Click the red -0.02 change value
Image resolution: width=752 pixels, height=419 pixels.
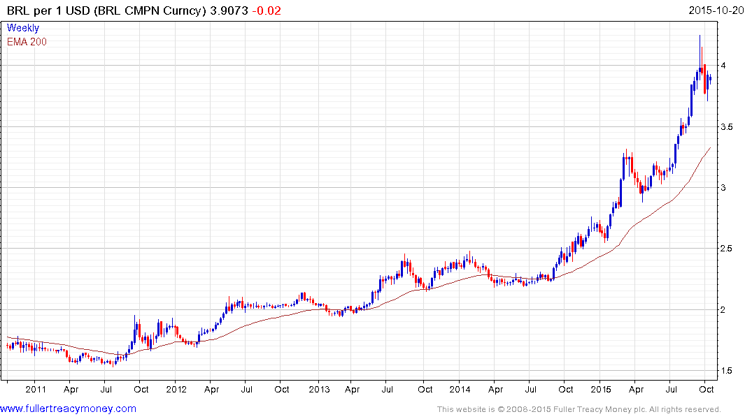pos(269,11)
